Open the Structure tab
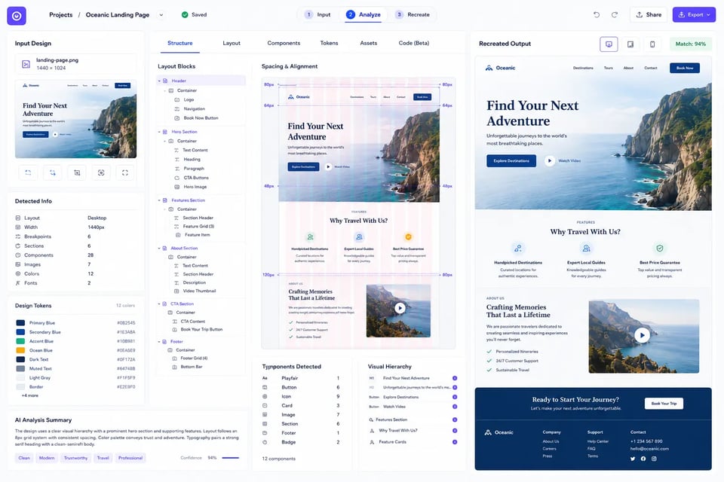This screenshot has width=724, height=482. (x=180, y=43)
